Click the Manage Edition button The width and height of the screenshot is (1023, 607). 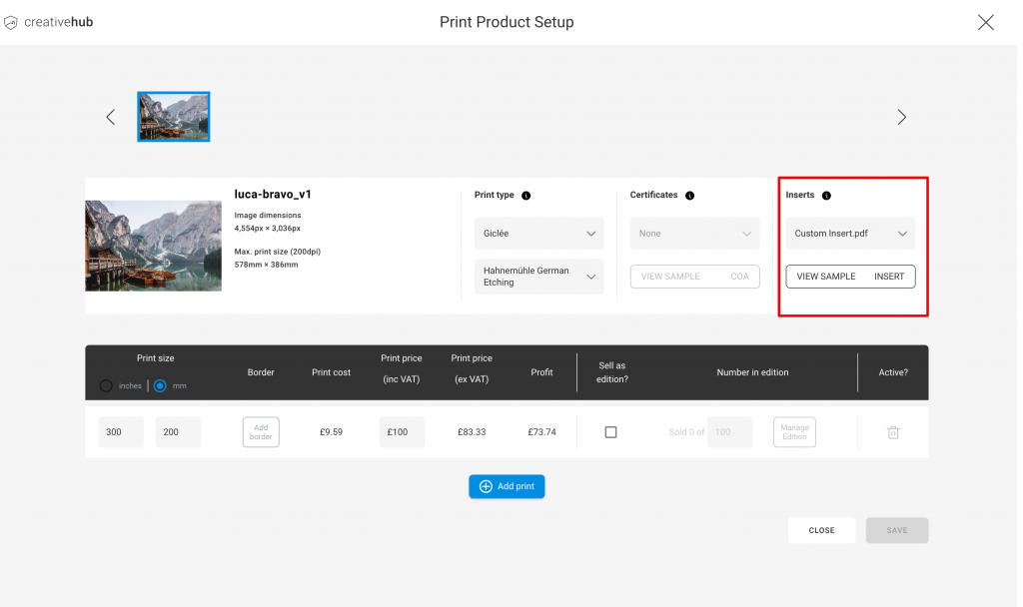click(x=794, y=432)
